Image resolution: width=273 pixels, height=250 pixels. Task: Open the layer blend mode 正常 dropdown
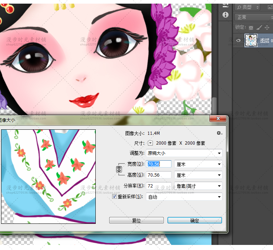click(x=253, y=17)
